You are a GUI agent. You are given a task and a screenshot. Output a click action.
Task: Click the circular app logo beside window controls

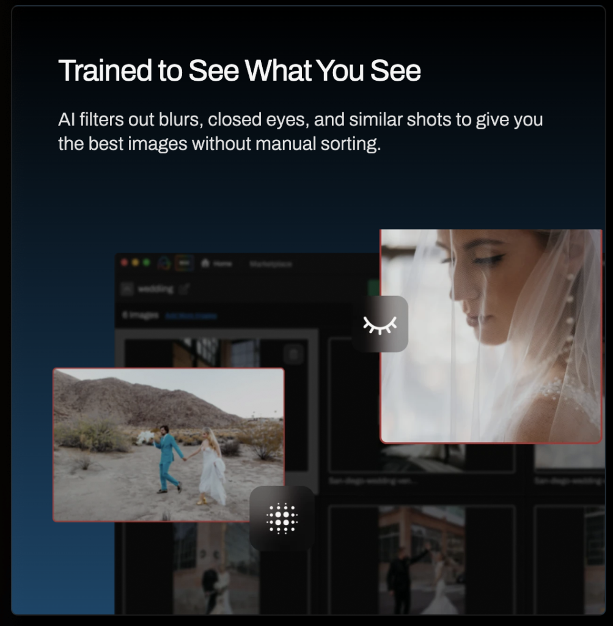coord(164,263)
